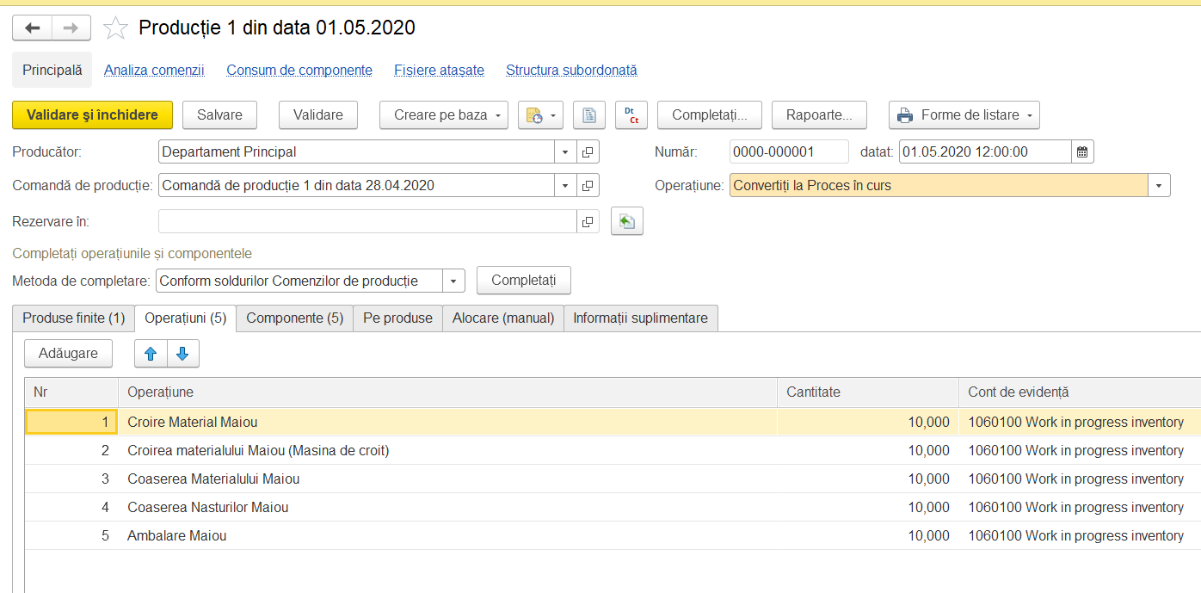Image resolution: width=1201 pixels, height=593 pixels.
Task: Open Producător record with open-form icon
Action: [x=588, y=152]
